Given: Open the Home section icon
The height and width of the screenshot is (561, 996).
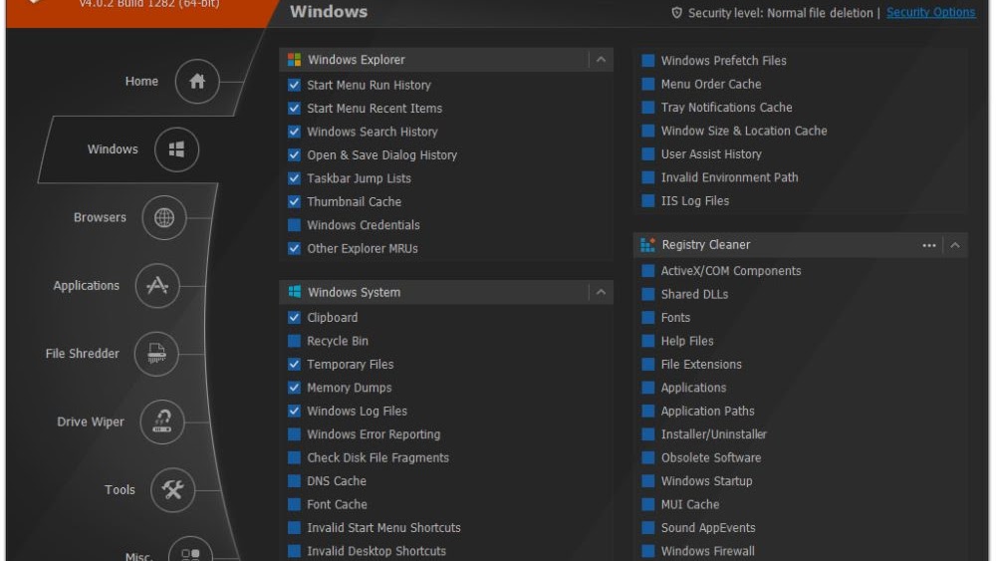Looking at the screenshot, I should pos(197,82).
